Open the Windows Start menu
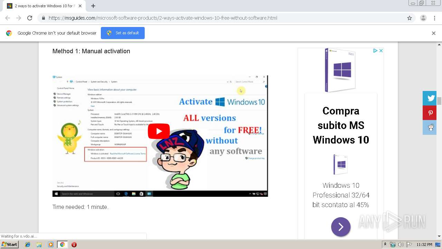 click(x=9, y=245)
